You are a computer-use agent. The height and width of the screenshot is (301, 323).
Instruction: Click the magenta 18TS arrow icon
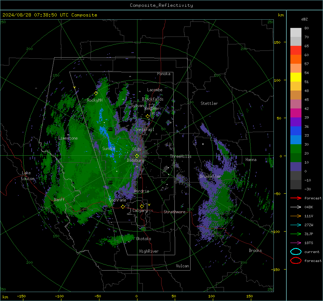coord(296,243)
